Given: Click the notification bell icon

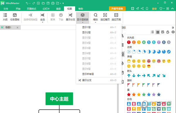Looking at the screenshot, I should click(147, 9).
